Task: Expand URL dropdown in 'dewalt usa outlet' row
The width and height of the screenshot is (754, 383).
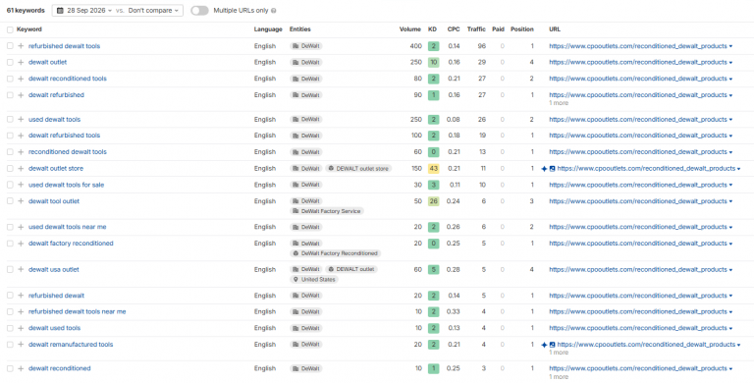Action: (730, 270)
